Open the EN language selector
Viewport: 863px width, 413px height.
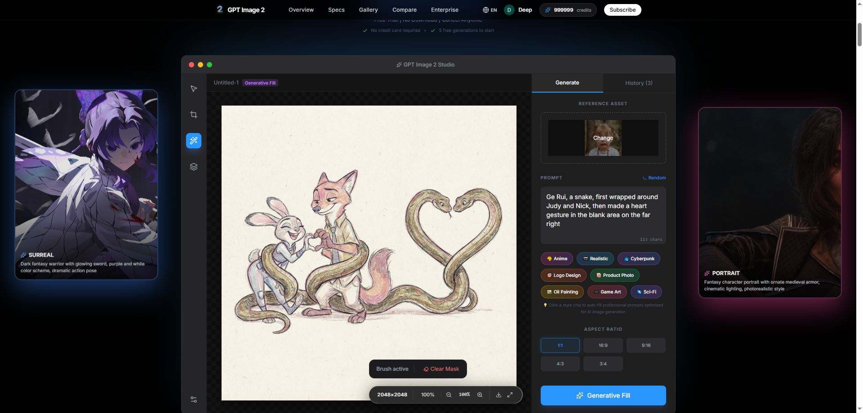[x=490, y=10]
